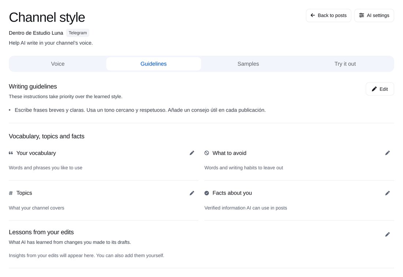Click the Telegram platform badge
The height and width of the screenshot is (277, 403).
click(78, 33)
